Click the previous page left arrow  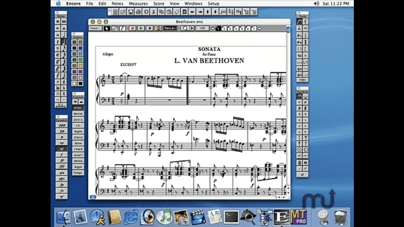click(213, 29)
